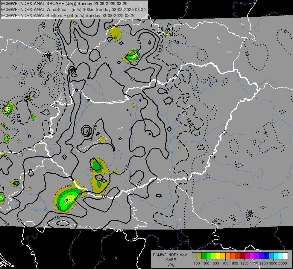Select the magenta swatch in the CAPE legend

pos(252,256)
